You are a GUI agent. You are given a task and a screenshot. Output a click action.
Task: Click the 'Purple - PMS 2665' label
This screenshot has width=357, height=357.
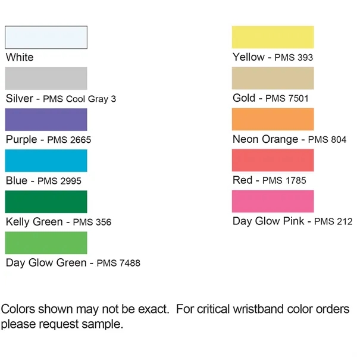coord(48,140)
